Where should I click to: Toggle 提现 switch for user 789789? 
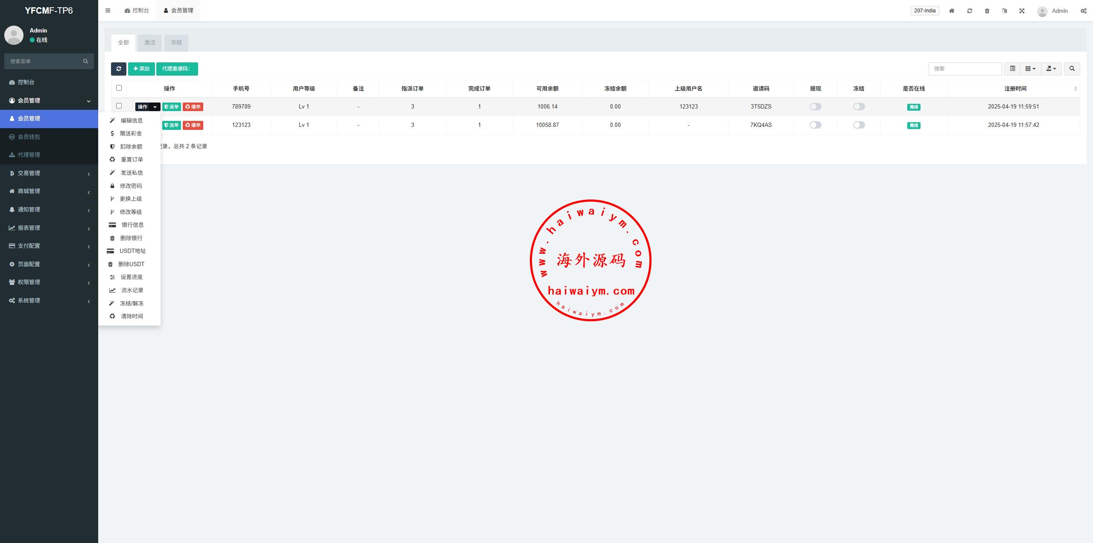[815, 107]
